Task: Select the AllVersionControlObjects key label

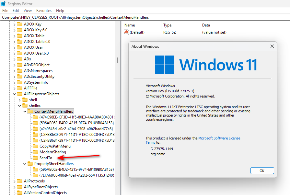Action: click(x=45, y=193)
